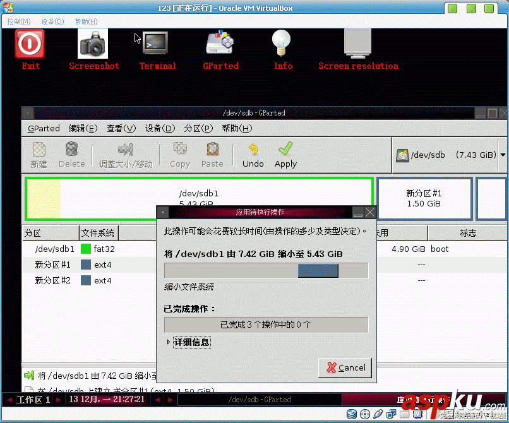The width and height of the screenshot is (509, 423).
Task: Click the 文件系统 column header
Action: [x=99, y=233]
